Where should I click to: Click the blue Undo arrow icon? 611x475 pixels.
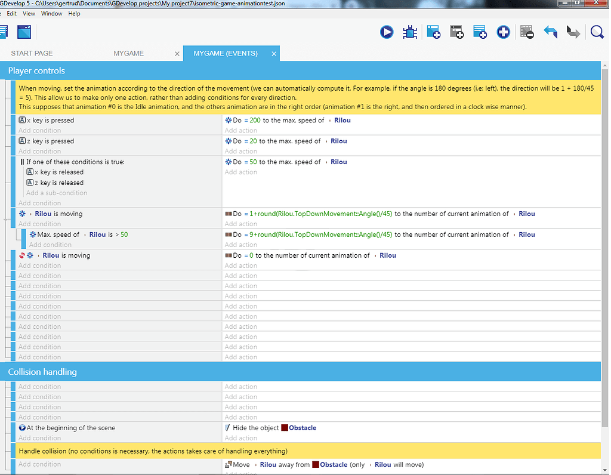coord(550,32)
